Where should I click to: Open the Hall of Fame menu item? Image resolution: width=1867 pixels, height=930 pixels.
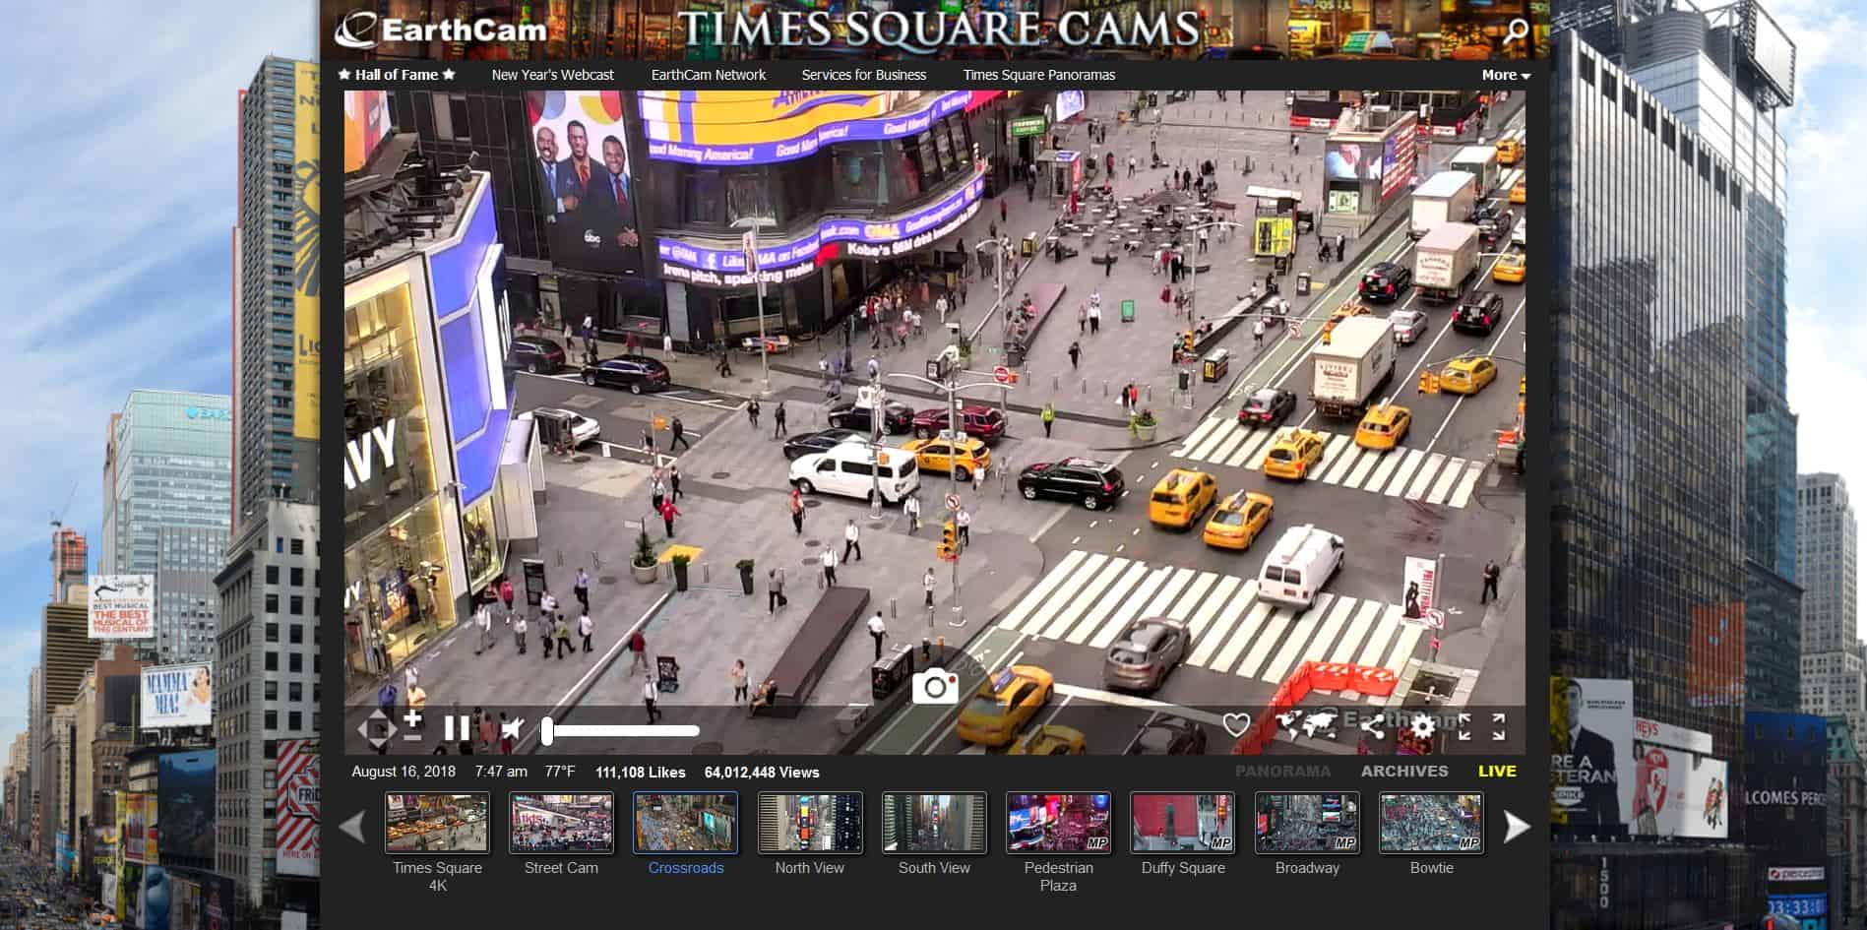397,75
